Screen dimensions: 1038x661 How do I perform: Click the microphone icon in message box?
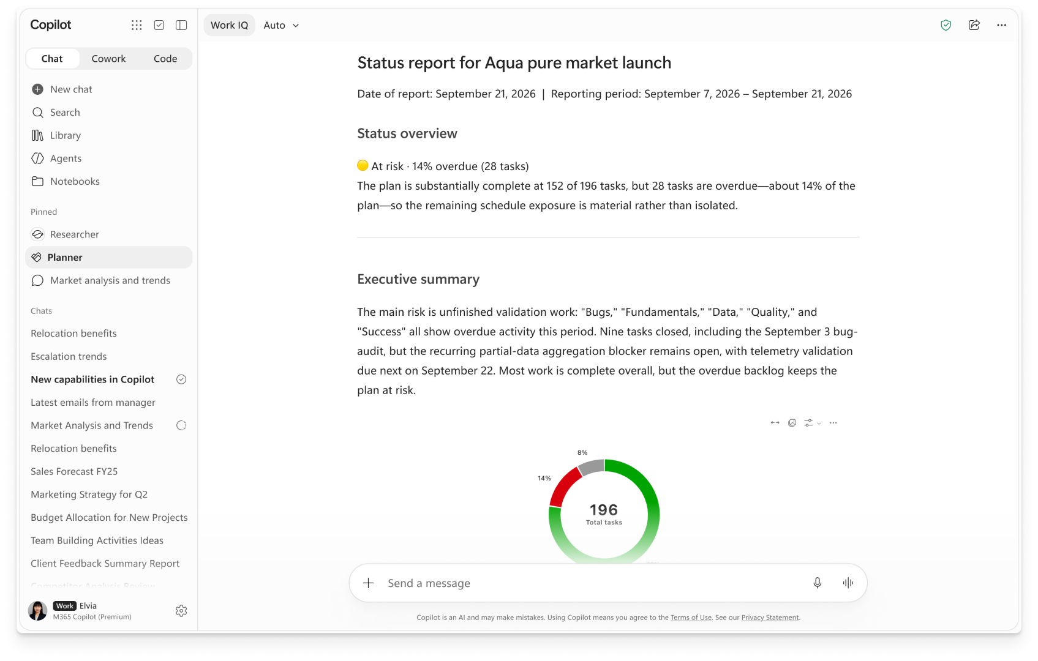(x=818, y=583)
